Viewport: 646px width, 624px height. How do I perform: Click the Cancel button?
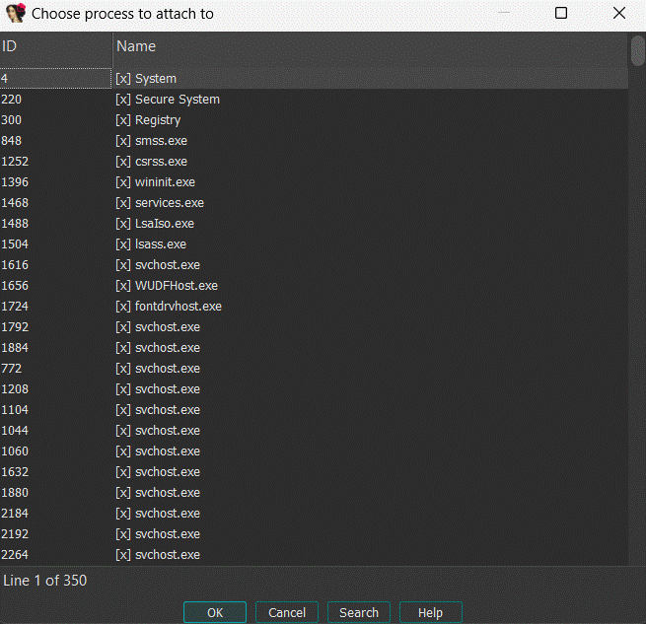[x=287, y=612]
